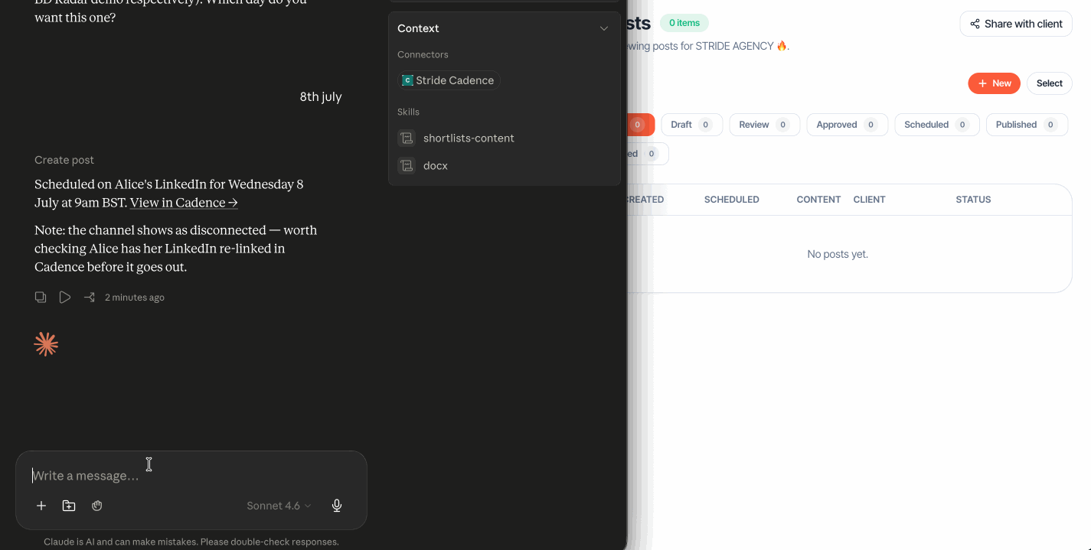This screenshot has width=1091, height=550.
Task: Open Share with client
Action: (x=1015, y=24)
